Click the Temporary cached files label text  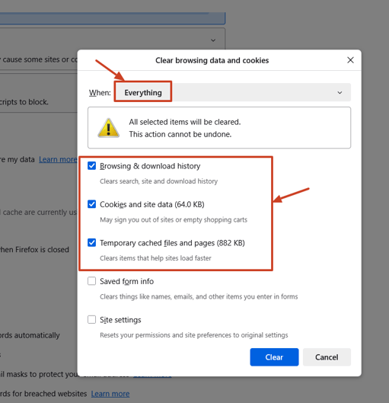[x=172, y=243]
